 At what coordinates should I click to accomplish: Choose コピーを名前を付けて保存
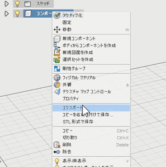click(91, 115)
